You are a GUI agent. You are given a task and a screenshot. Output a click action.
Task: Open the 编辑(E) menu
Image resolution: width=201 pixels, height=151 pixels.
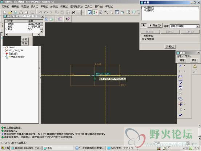(15, 7)
